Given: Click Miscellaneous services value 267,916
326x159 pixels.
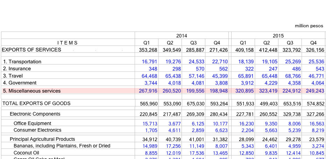Looking at the screenshot, I should click(148, 91).
